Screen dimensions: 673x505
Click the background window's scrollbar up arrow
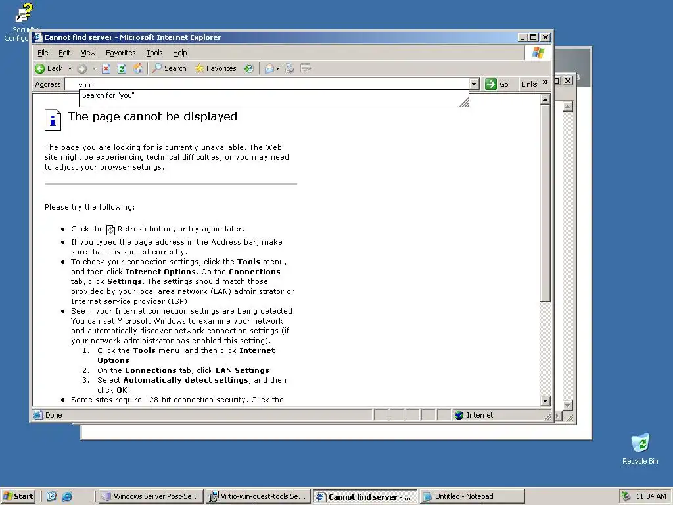567,106
